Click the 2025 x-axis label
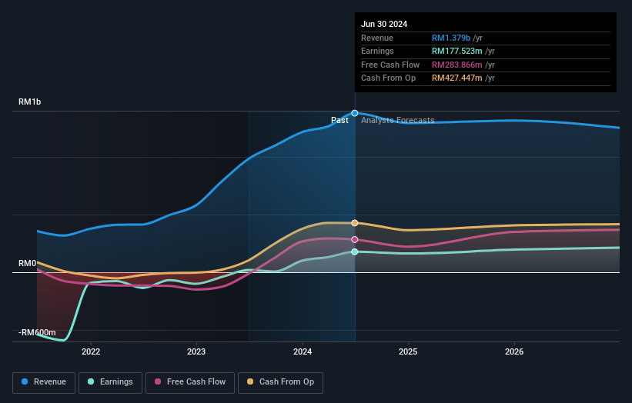632x403 pixels. [408, 351]
